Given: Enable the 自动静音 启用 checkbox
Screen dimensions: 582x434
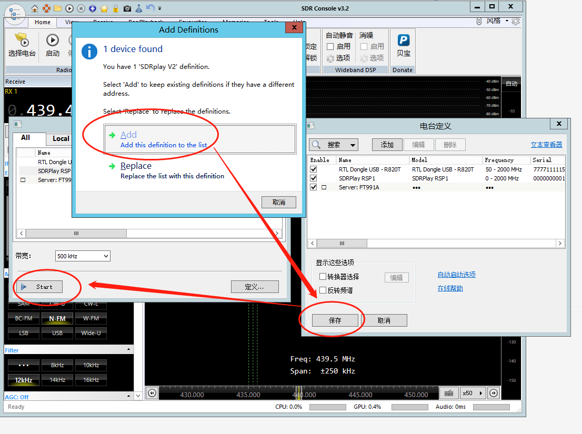Looking at the screenshot, I should pos(330,46).
